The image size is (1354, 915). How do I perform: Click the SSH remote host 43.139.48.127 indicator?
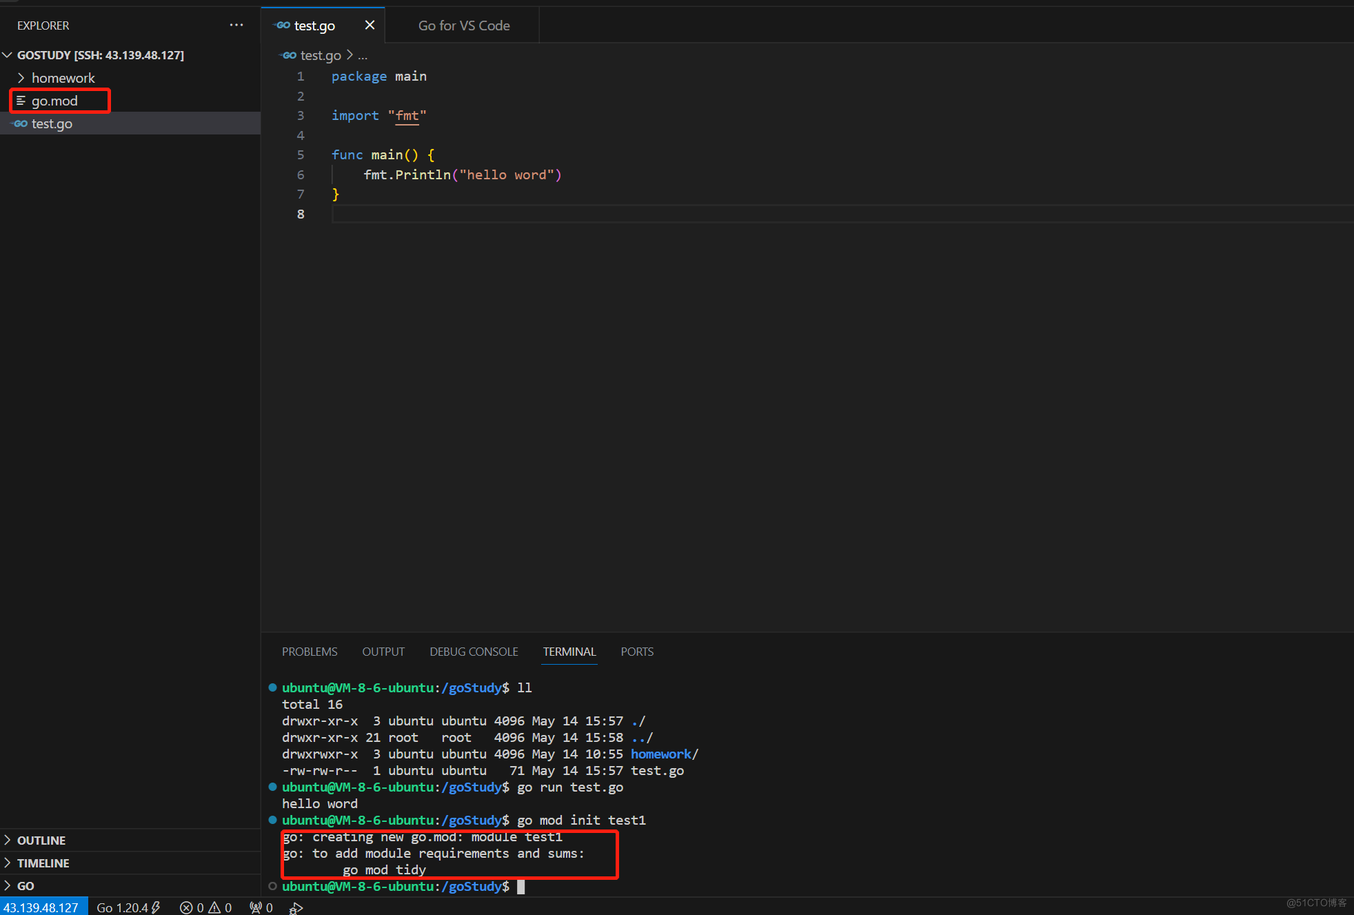(43, 907)
